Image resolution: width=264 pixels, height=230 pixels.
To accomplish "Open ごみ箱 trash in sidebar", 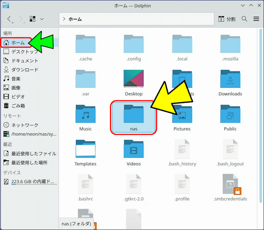I will [x=18, y=105].
